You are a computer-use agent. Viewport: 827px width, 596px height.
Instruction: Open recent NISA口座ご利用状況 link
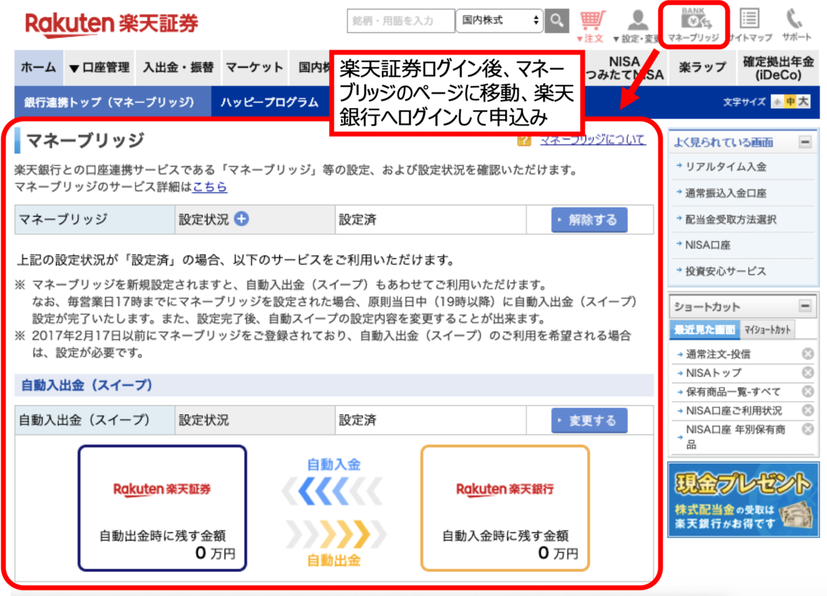click(734, 411)
